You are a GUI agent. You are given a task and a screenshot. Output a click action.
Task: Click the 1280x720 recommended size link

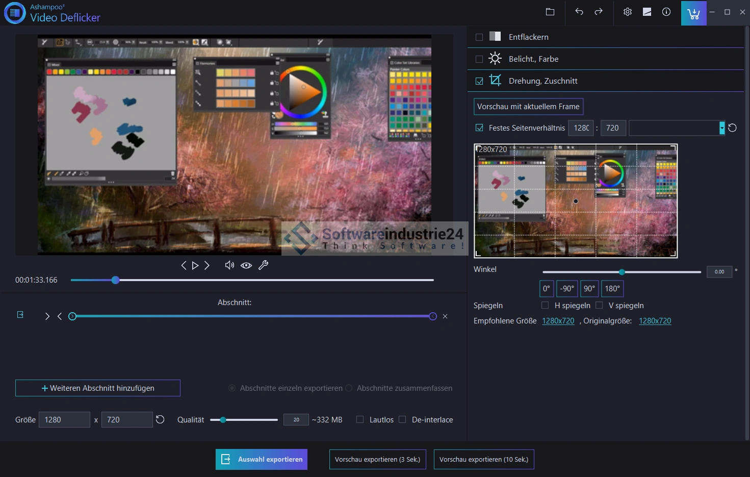[x=558, y=321]
